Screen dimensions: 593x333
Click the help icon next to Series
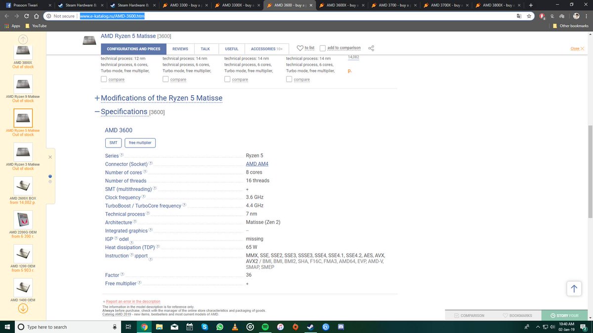tap(122, 155)
